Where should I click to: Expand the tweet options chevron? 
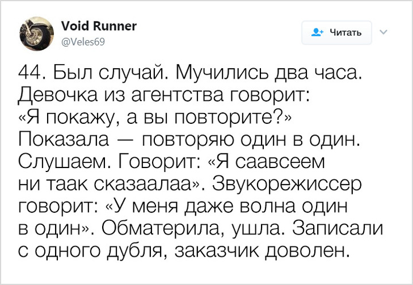point(383,32)
